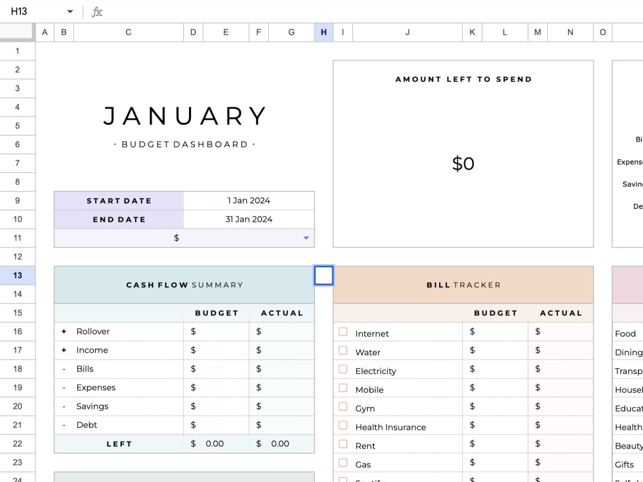Select column G header
This screenshot has width=643, height=482.
(291, 32)
